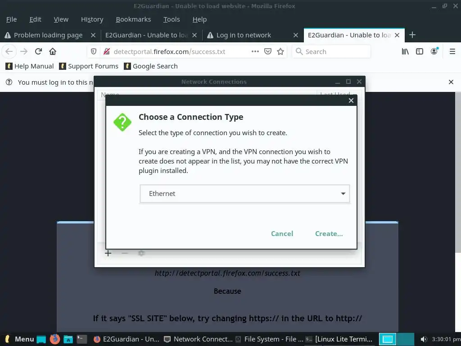
Task: Open file manager taskbar launcher
Action: coord(68,339)
